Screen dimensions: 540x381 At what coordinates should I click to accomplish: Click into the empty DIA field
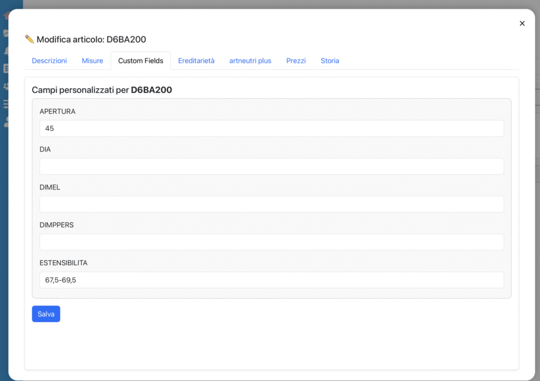[x=271, y=166]
